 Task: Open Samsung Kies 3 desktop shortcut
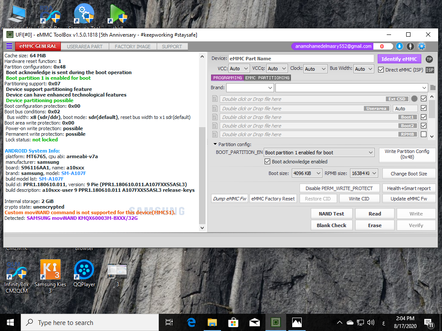pos(50,276)
